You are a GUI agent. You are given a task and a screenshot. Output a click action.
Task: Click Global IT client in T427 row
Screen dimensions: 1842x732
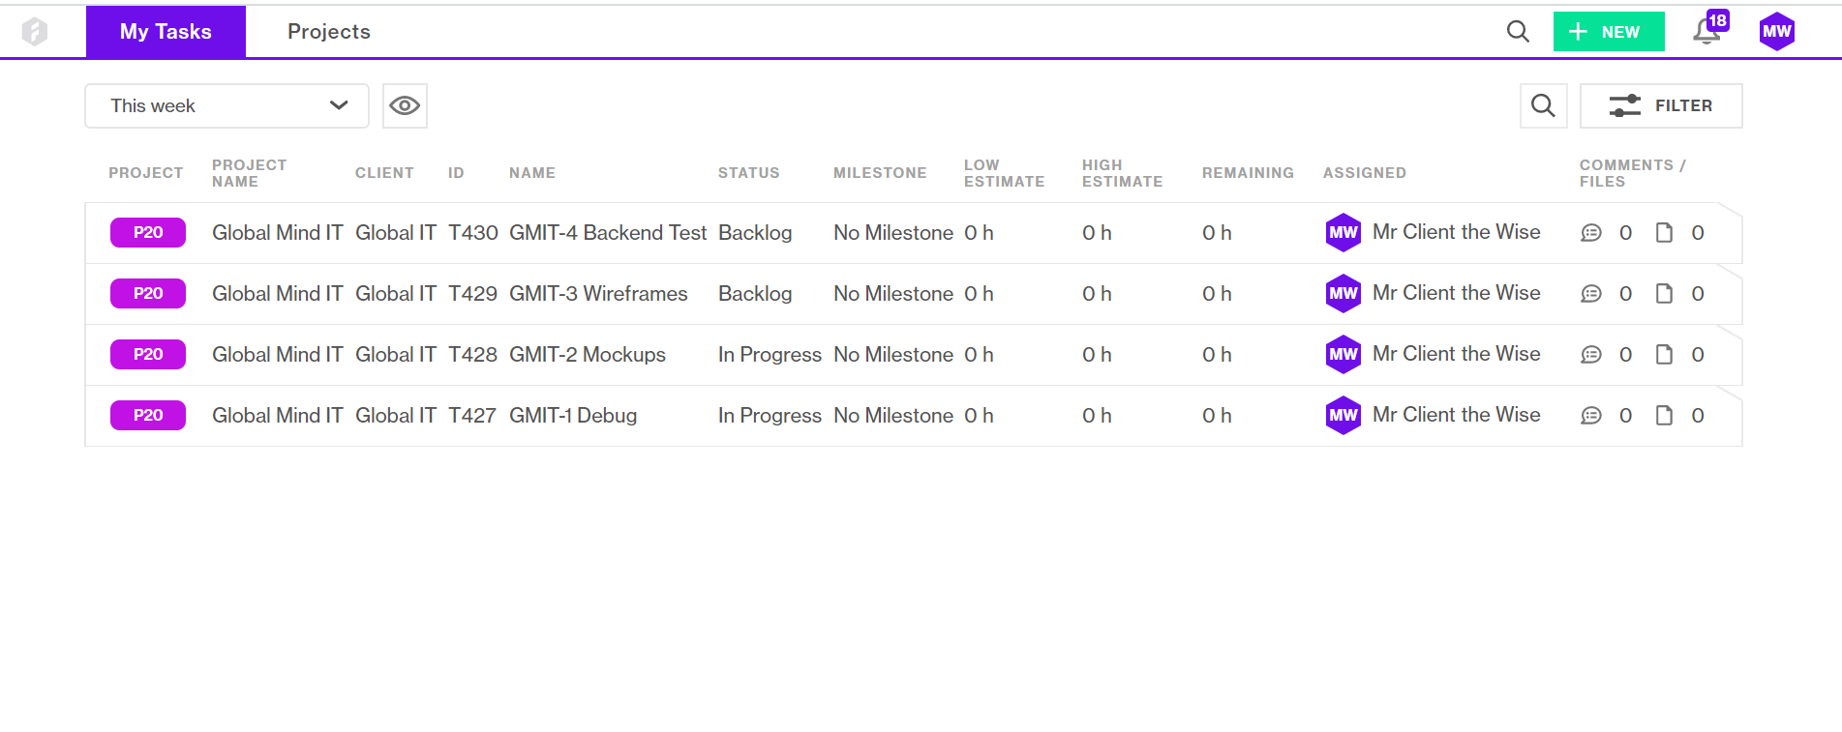396,416
